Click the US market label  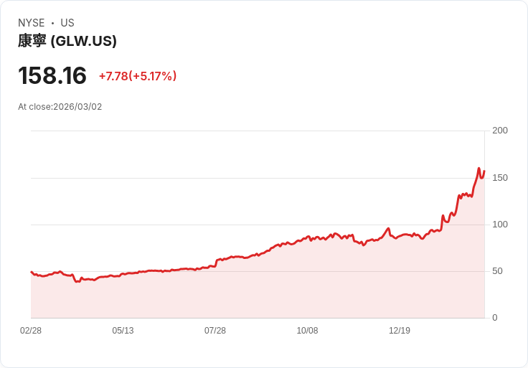pos(67,23)
